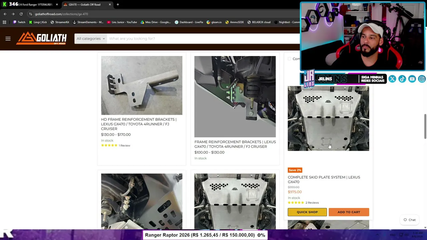Open the clock and date in taskbar
Viewport: 427px width, 240px height.
coord(417,235)
